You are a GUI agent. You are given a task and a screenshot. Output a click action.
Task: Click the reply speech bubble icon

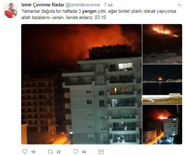pyautogui.click(x=25, y=151)
